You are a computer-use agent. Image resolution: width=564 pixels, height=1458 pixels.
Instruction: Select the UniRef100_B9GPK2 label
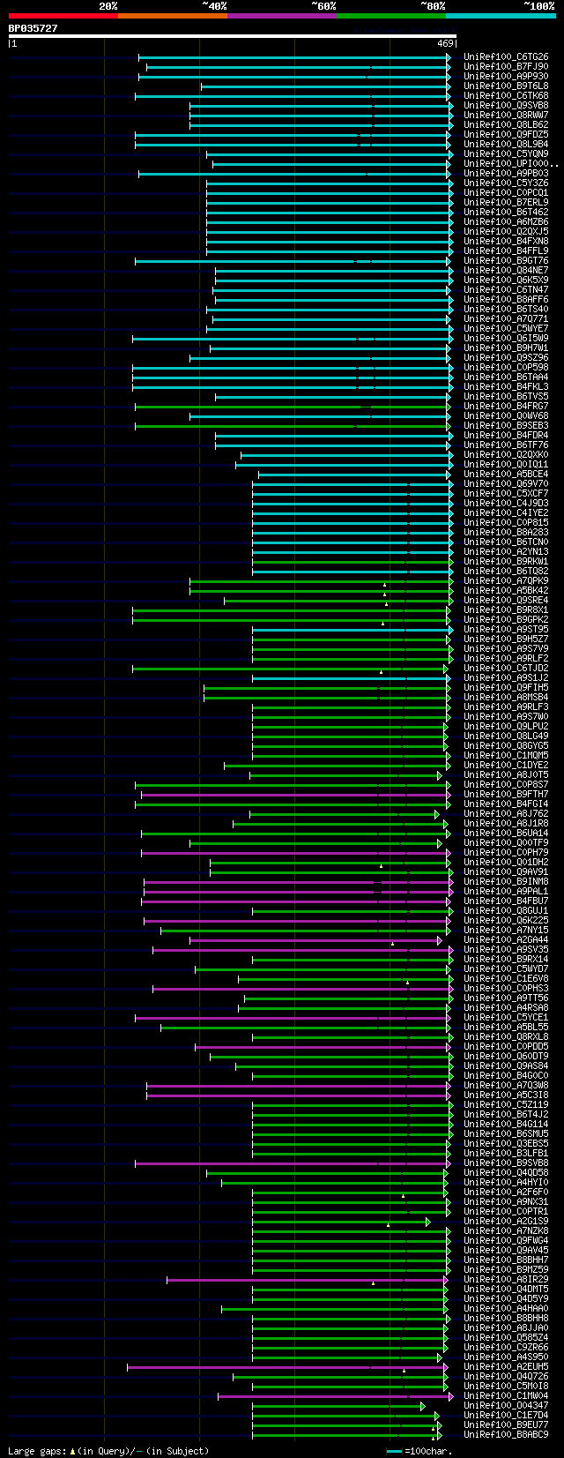click(506, 619)
